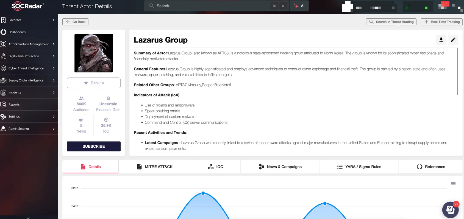
Task: Click the Reports menu label
Action: [14, 105]
